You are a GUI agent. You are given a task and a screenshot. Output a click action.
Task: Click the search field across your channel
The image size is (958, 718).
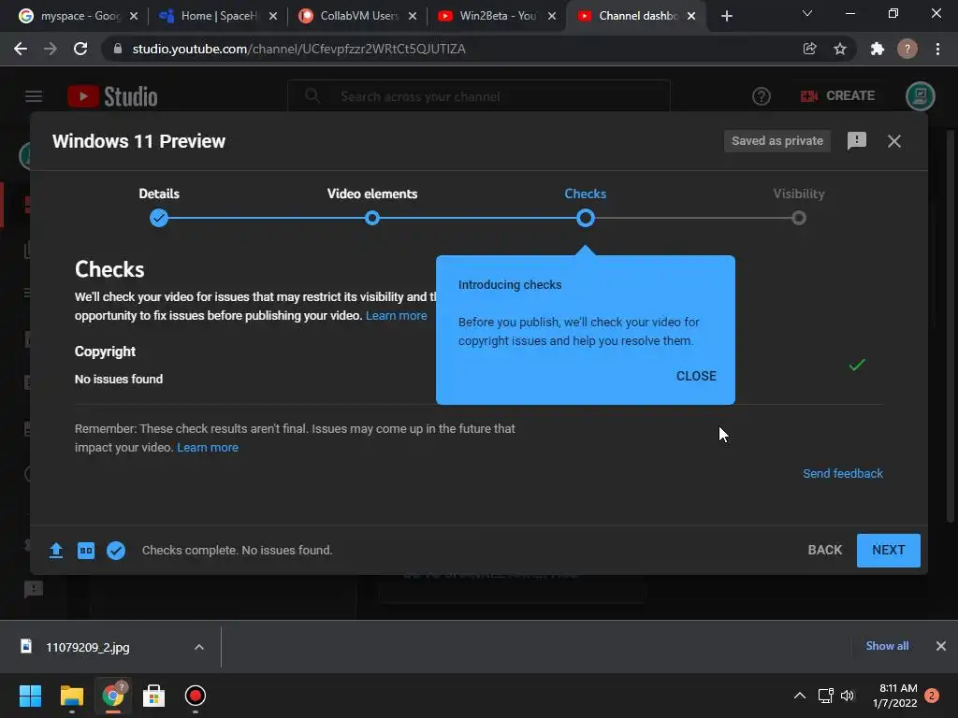click(479, 96)
